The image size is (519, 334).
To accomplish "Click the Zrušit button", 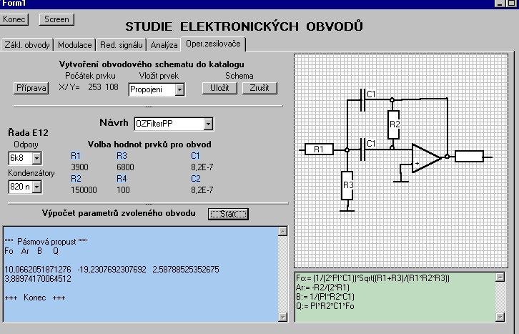I will (x=259, y=88).
